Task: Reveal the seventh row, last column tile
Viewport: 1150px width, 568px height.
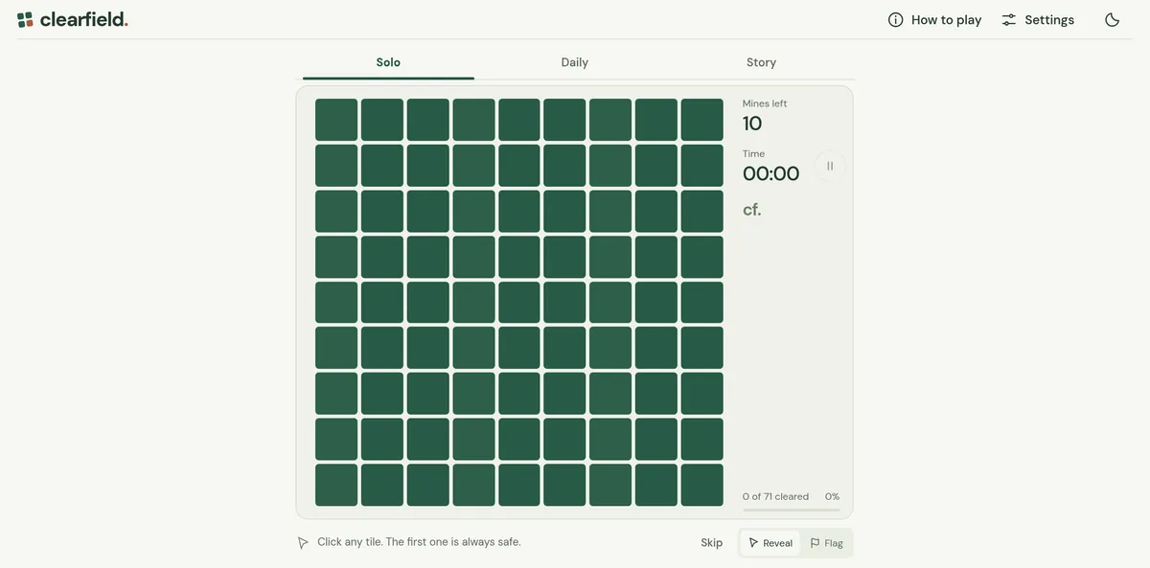Action: [x=702, y=394]
